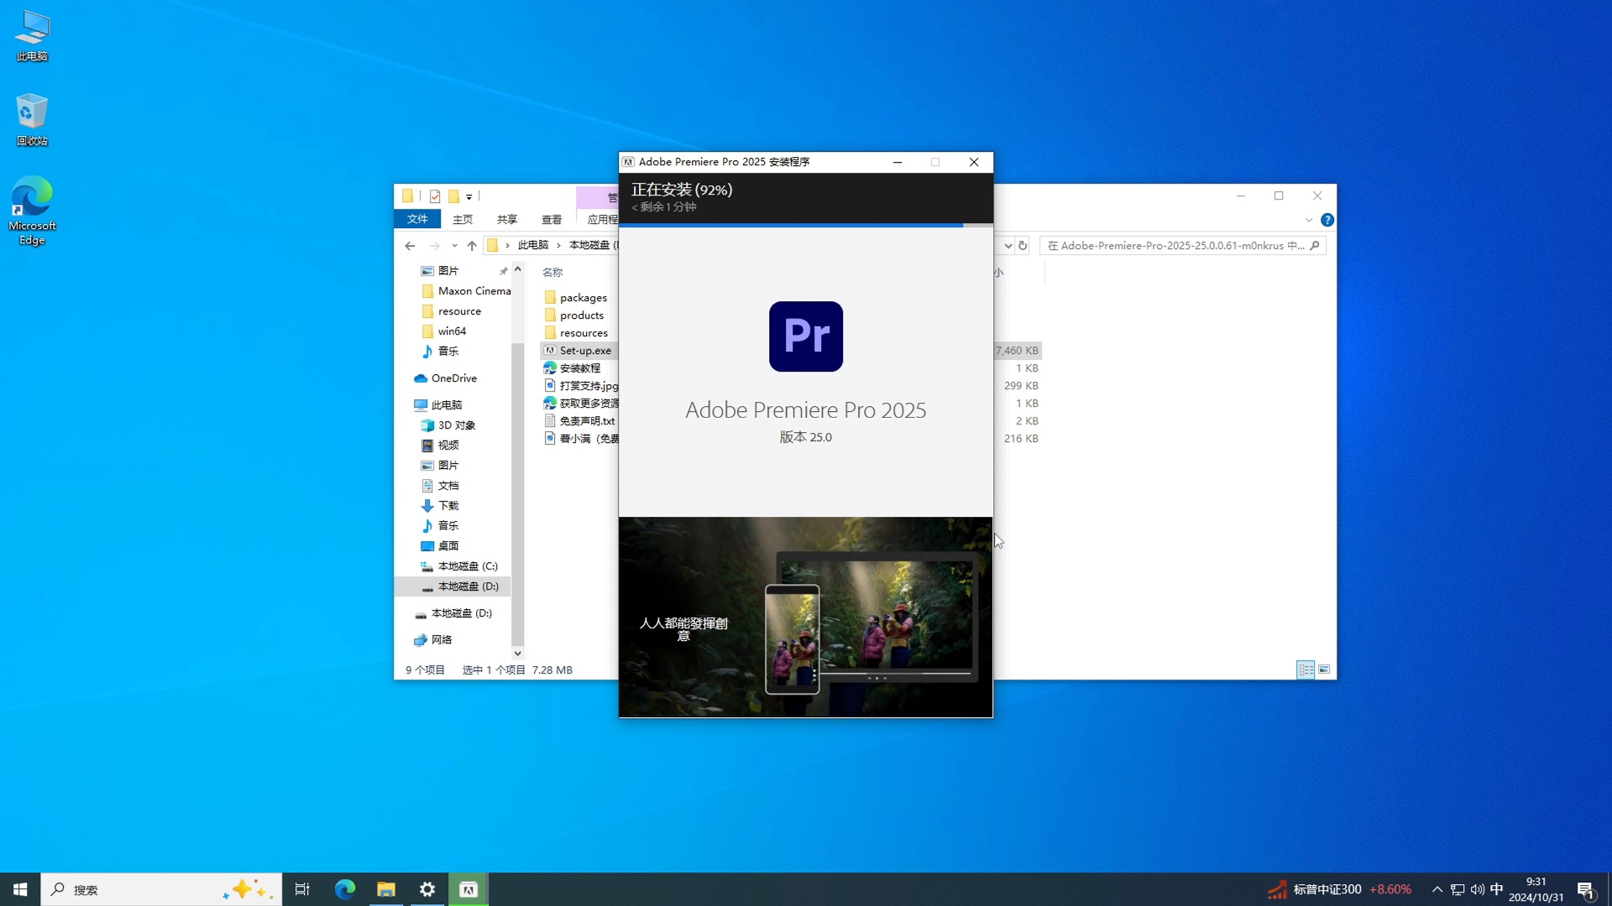Select Set-up.exe in file list
This screenshot has height=906, width=1612.
[585, 351]
